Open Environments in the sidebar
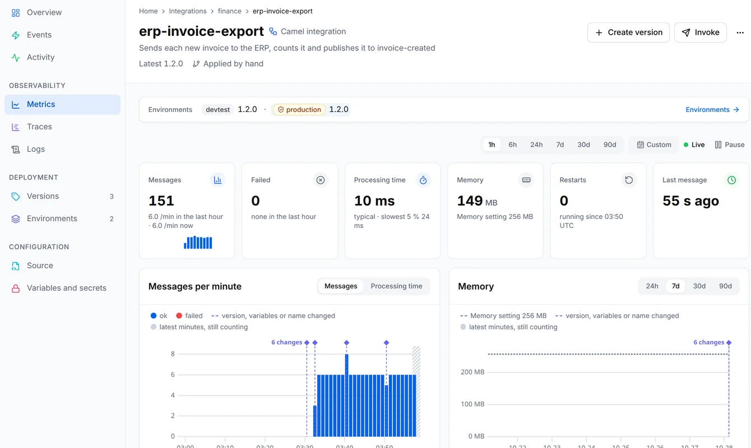 coord(62,218)
